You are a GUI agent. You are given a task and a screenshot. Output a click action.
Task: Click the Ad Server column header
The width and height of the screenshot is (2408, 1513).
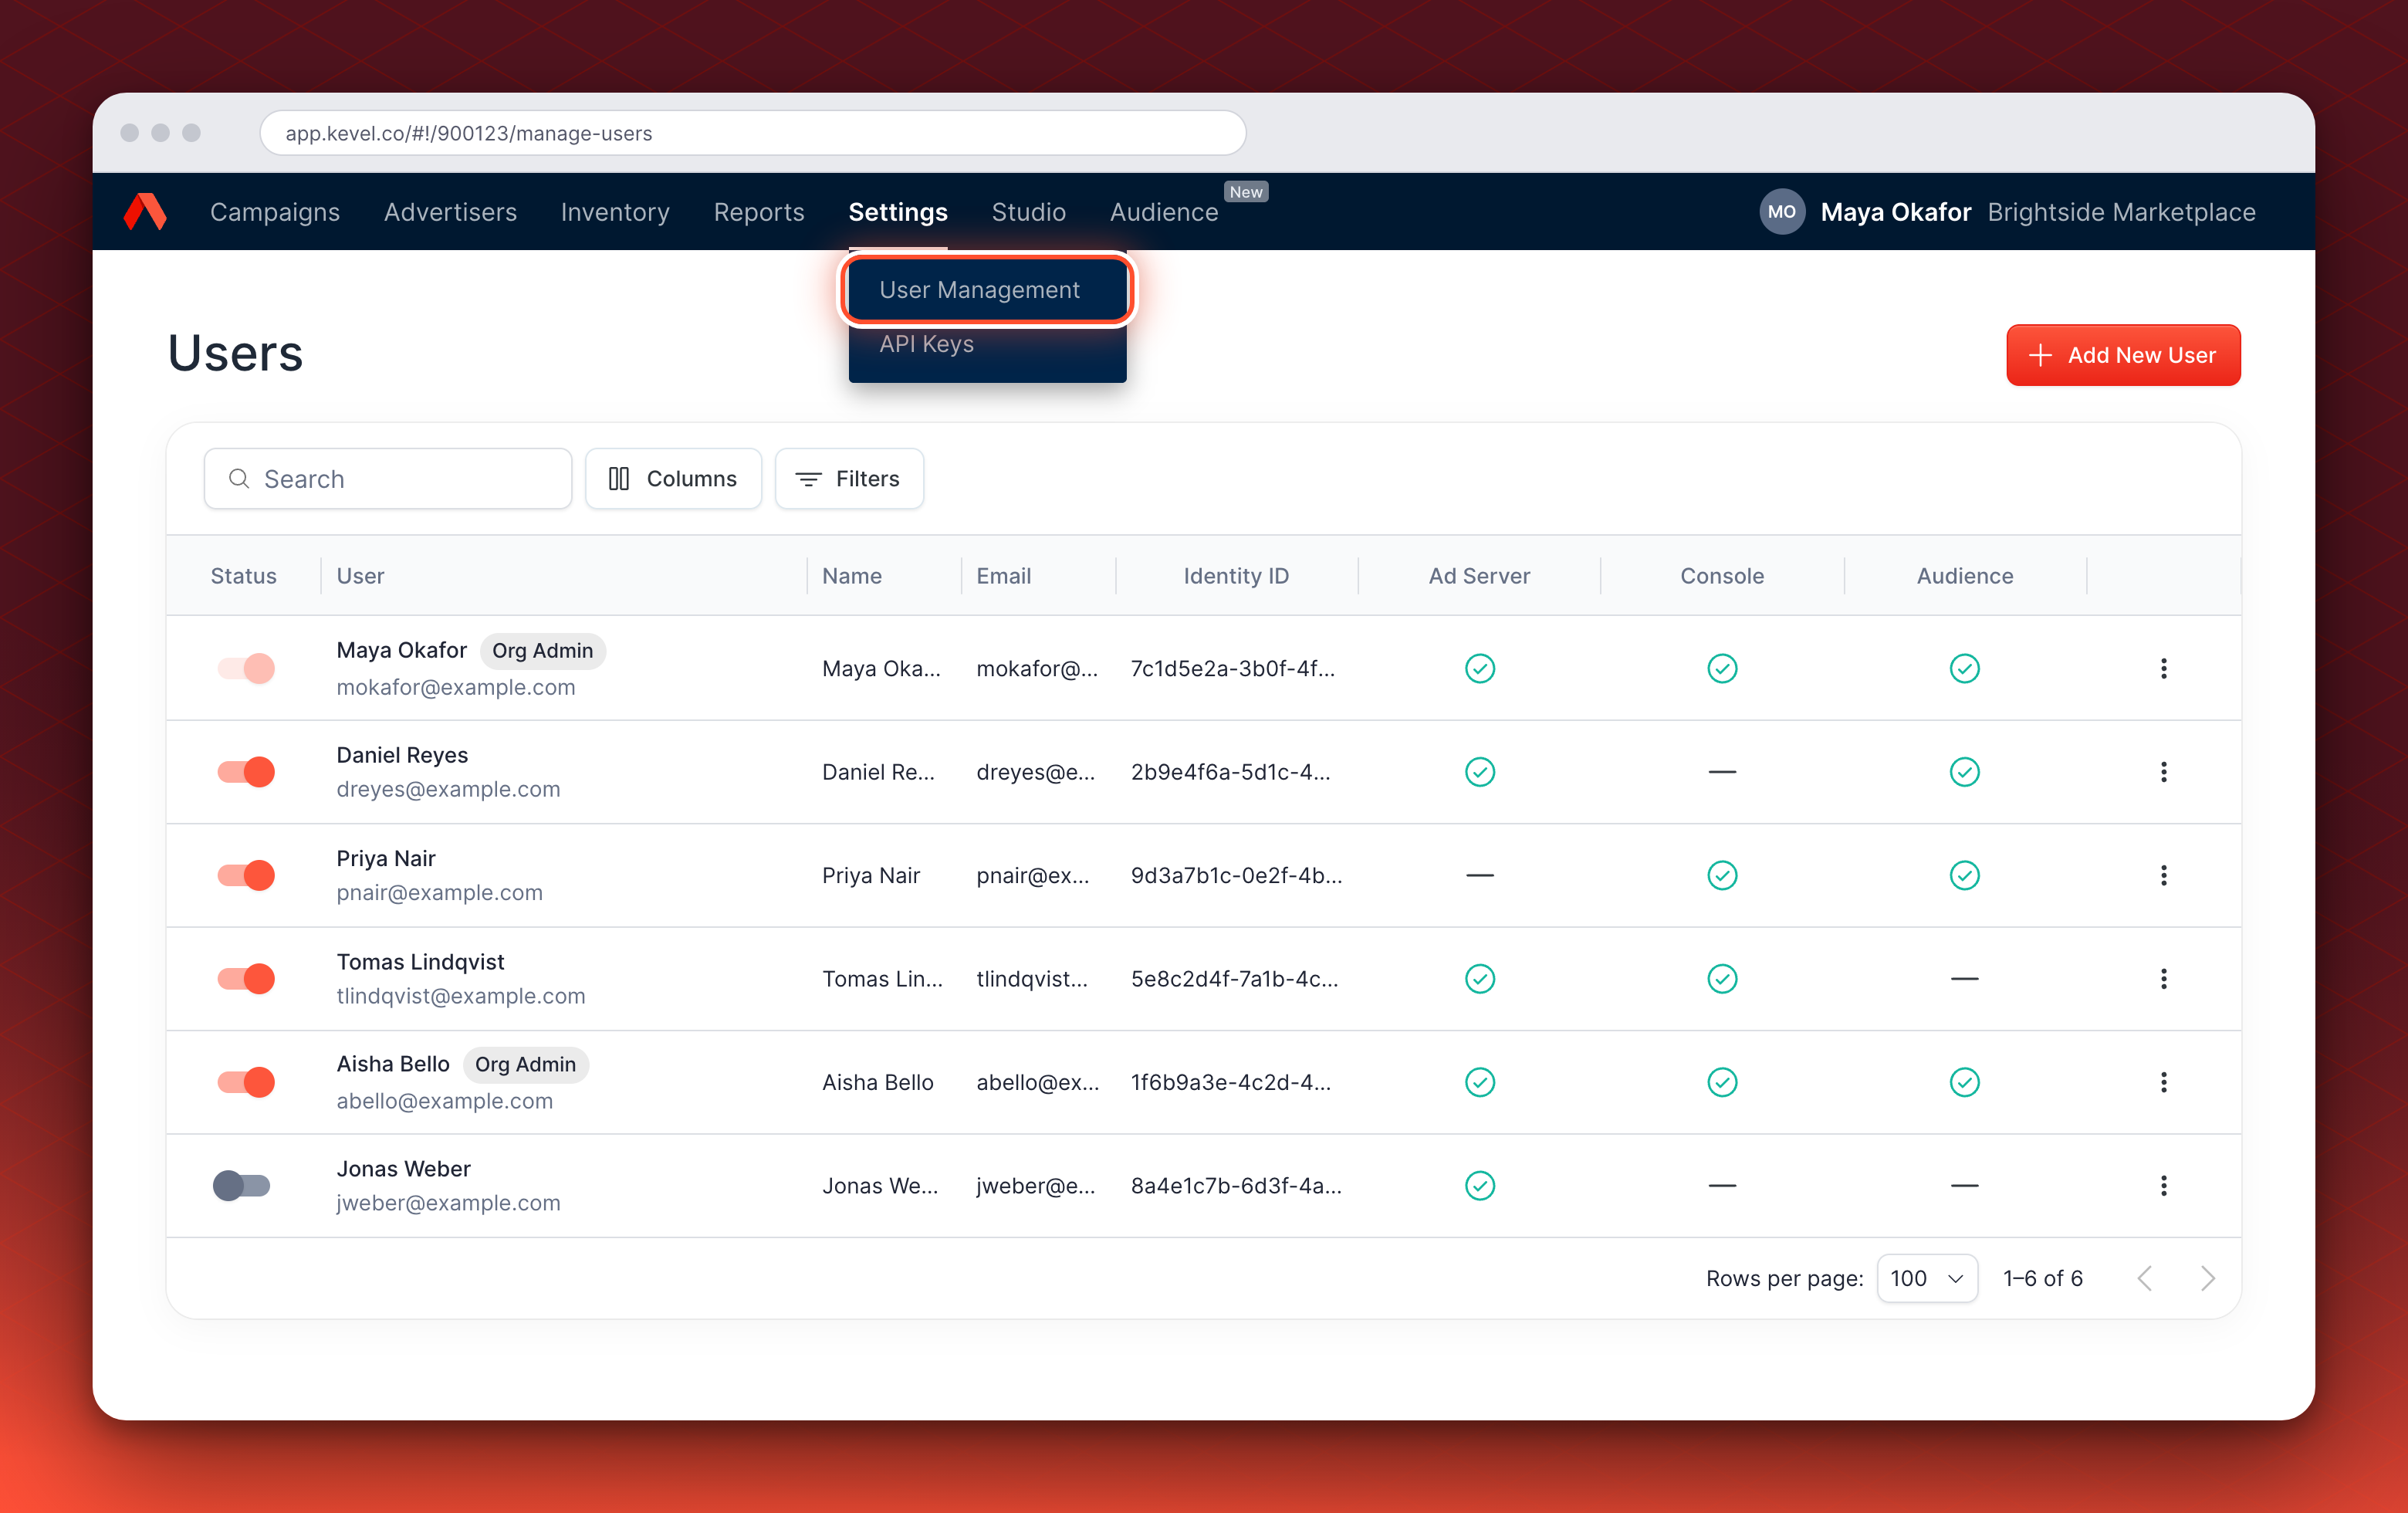coord(1479,576)
